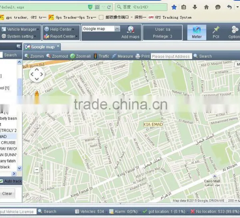Open the POI pin tool
The width and height of the screenshot is (240, 218).
(216, 32)
